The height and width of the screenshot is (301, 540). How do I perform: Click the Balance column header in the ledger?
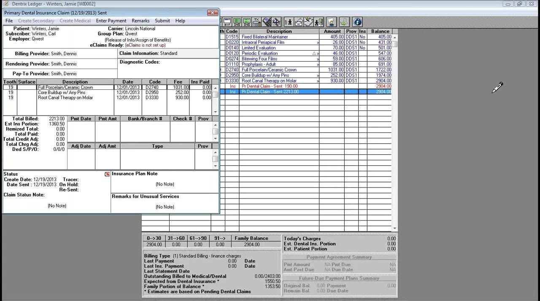pos(380,31)
